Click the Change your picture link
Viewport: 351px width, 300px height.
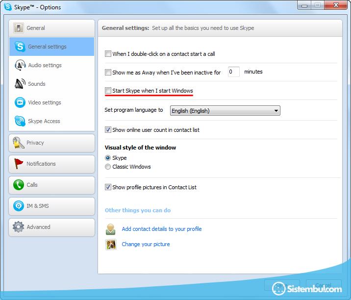click(x=146, y=244)
